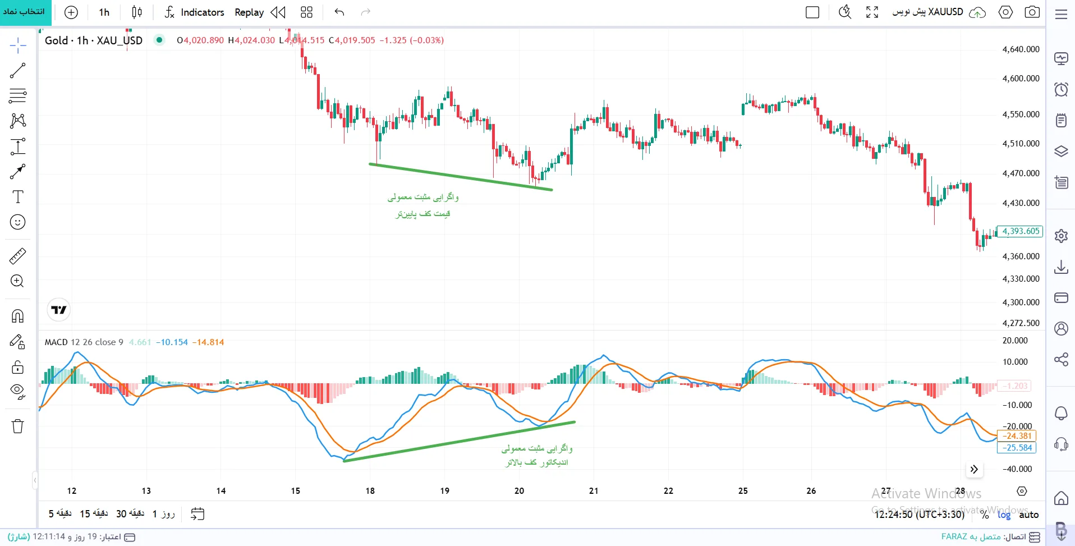Switch to 5 minute timeframe

pos(60,514)
